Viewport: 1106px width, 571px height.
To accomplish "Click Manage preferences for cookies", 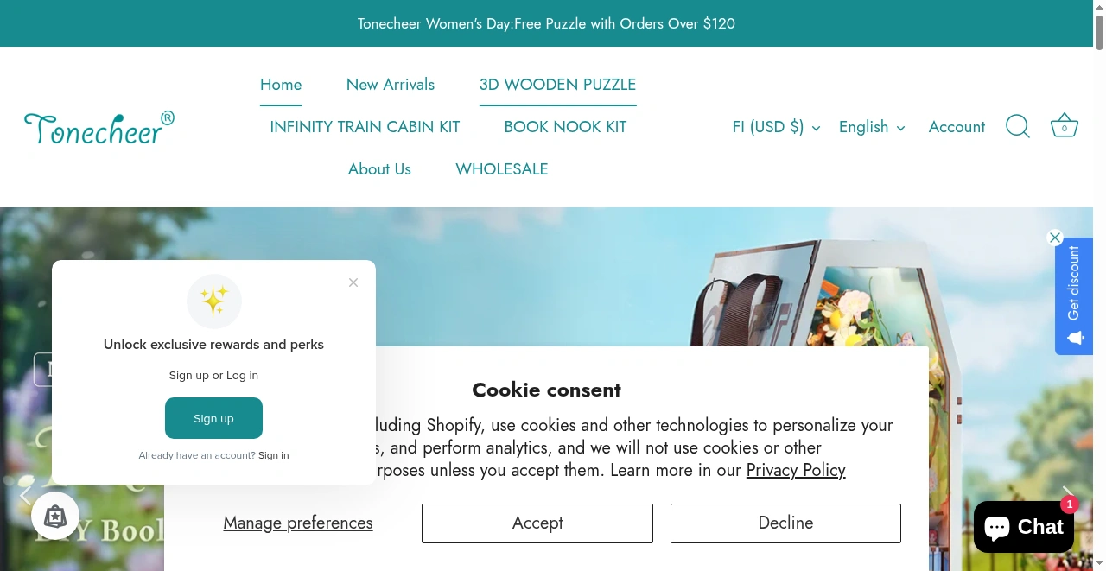I will pos(297,523).
